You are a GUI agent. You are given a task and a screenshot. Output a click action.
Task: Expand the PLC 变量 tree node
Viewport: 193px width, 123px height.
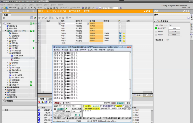click(x=8, y=48)
